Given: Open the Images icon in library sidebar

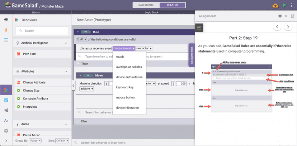Looking at the screenshot, I should pos(6,100).
